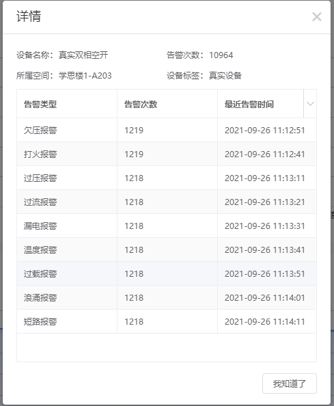Click the space value 学思楼1-A203
The width and height of the screenshot is (334, 406).
[85, 76]
